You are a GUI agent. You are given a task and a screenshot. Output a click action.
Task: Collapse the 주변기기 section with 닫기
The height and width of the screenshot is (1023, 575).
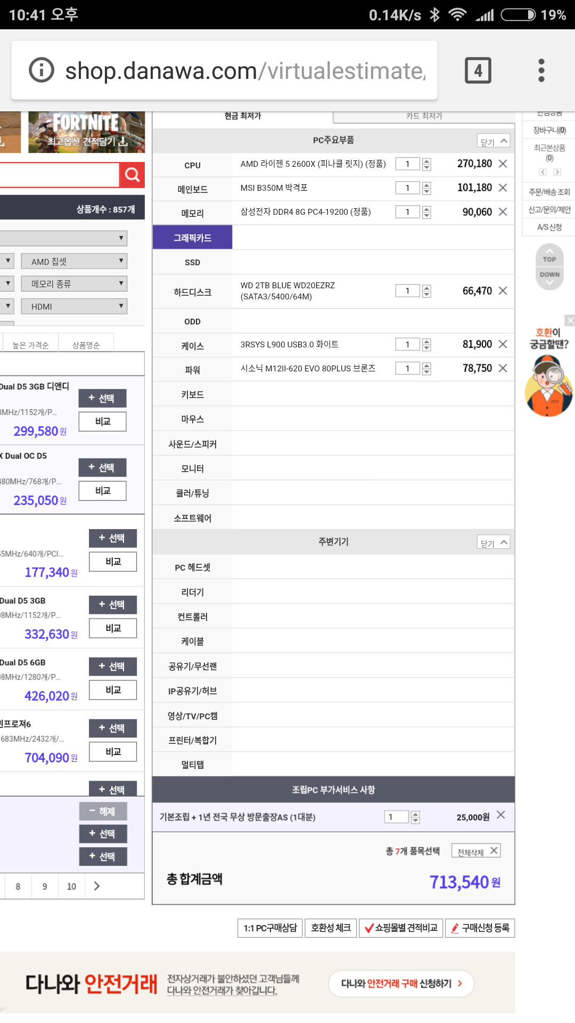[x=494, y=542]
